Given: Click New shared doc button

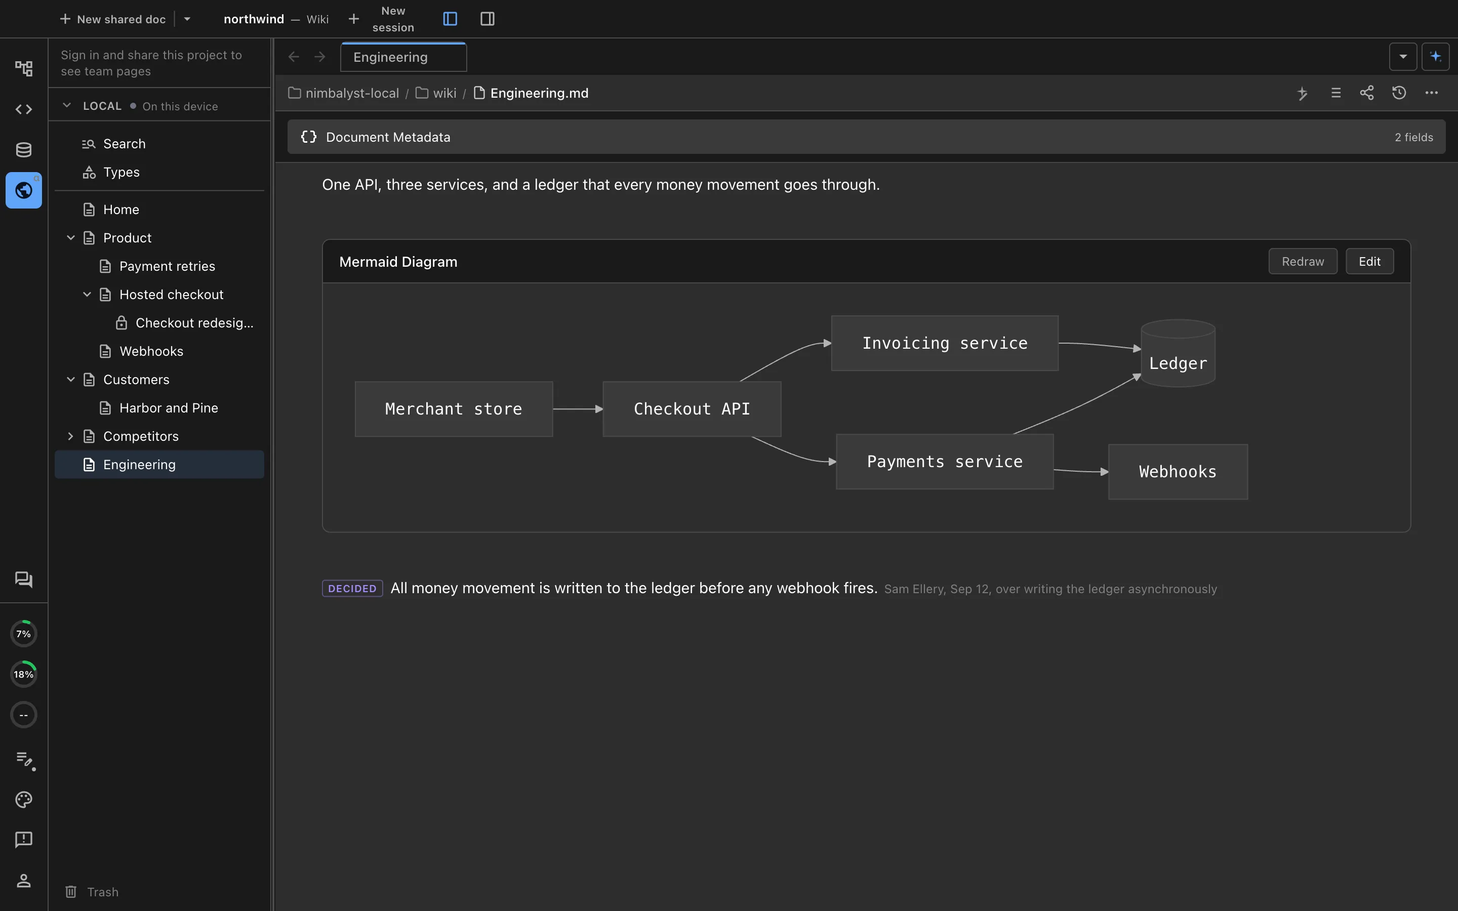Looking at the screenshot, I should coord(113,19).
